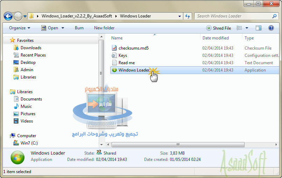The height and width of the screenshot is (178, 282).
Task: Open the Win7 (C:) drive
Action: pos(29,143)
